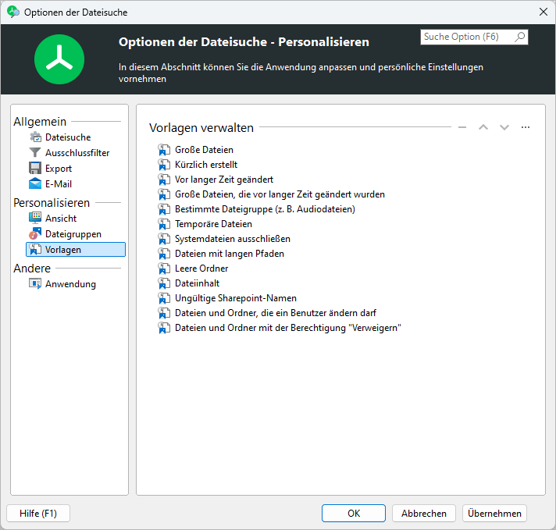Select 'Ungültige Sharepoint-Namen' template
This screenshot has height=530, width=556.
(x=236, y=298)
